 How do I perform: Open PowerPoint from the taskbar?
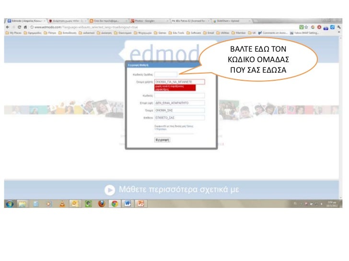[x=140, y=204]
